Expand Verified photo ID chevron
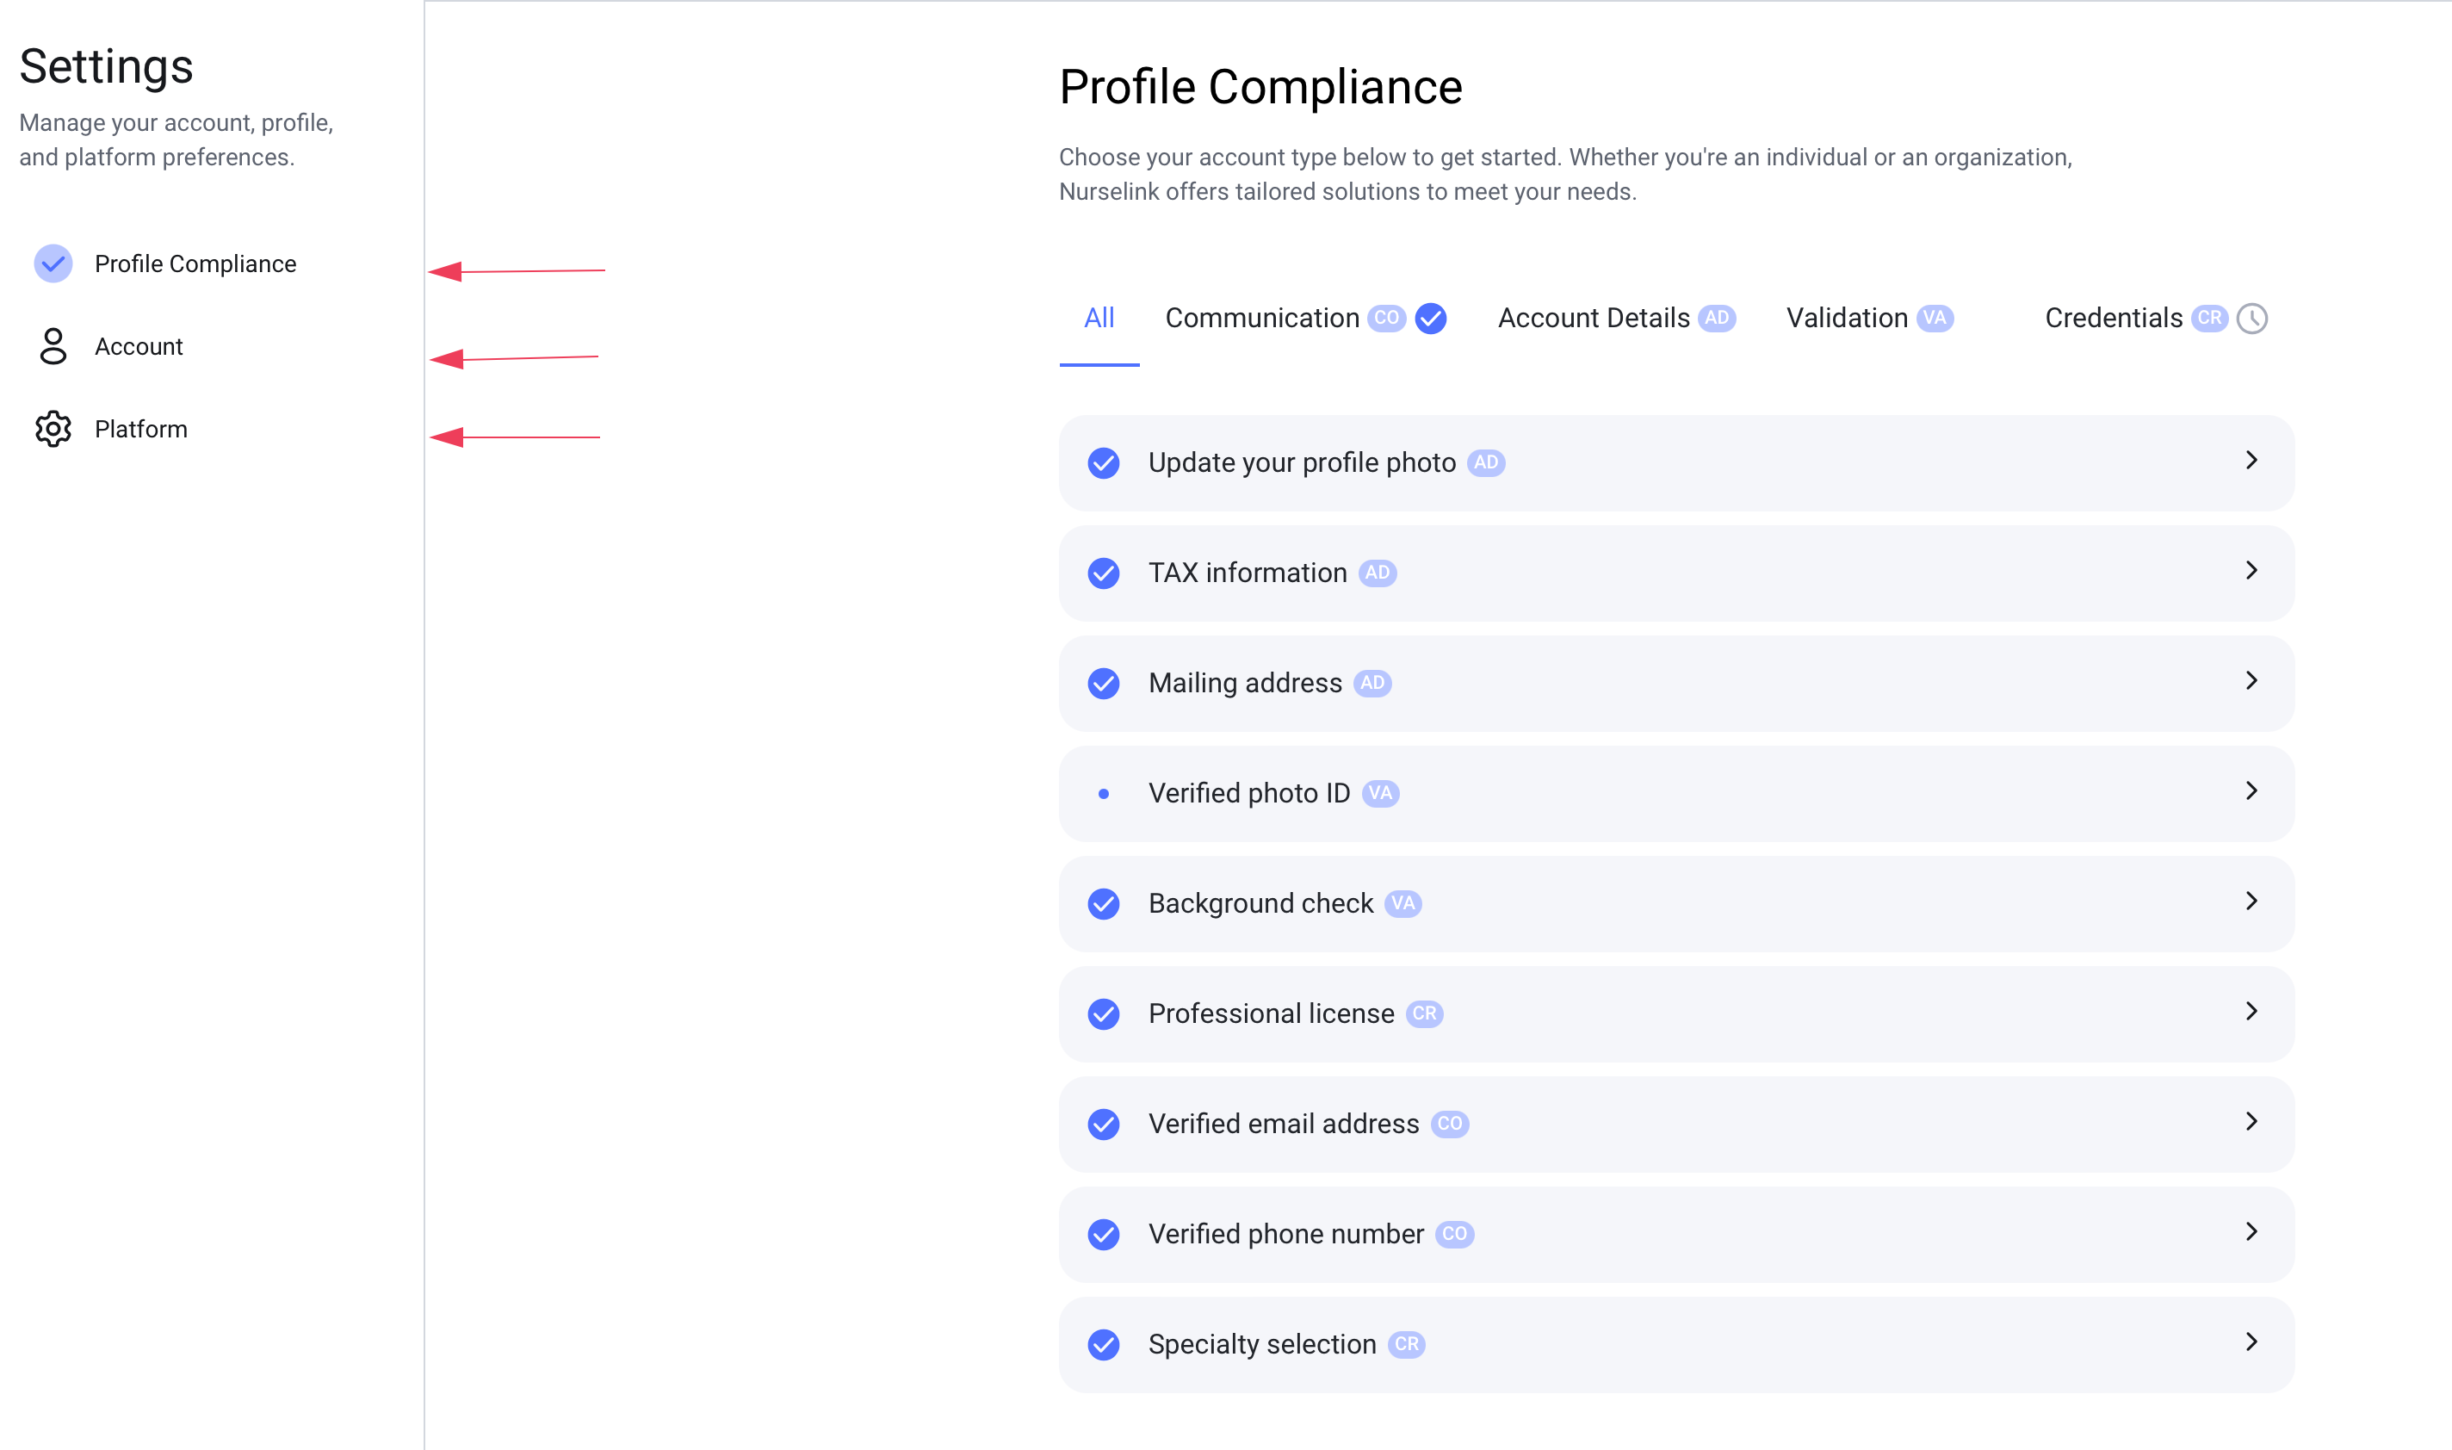The image size is (2452, 1450). [x=2251, y=791]
